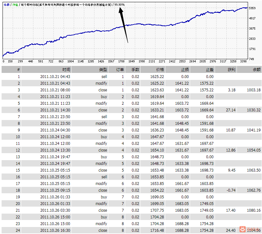Click balance value 1030.32
This screenshot has height=234, width=262.
tap(254, 110)
